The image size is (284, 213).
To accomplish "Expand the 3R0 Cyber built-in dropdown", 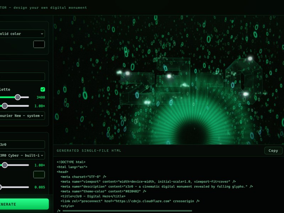I will [x=22, y=155].
